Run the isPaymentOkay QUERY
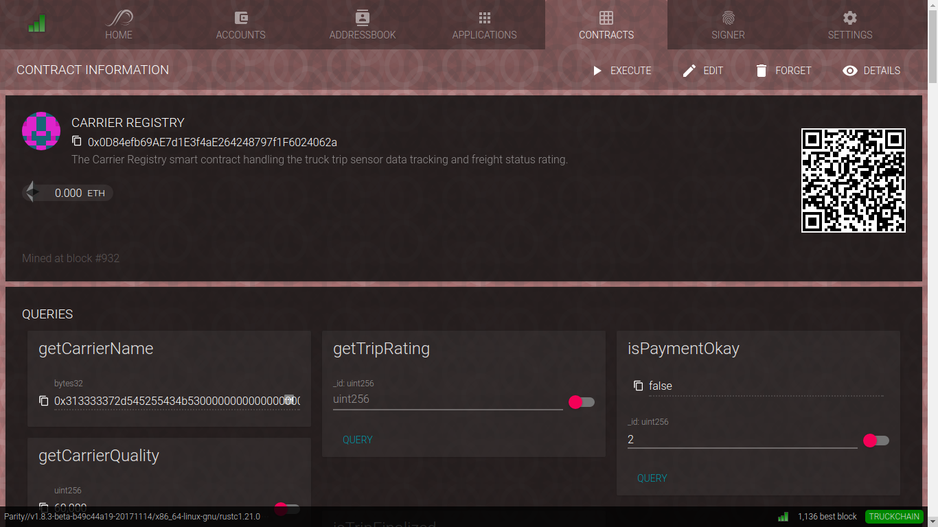The image size is (938, 527). 652,478
